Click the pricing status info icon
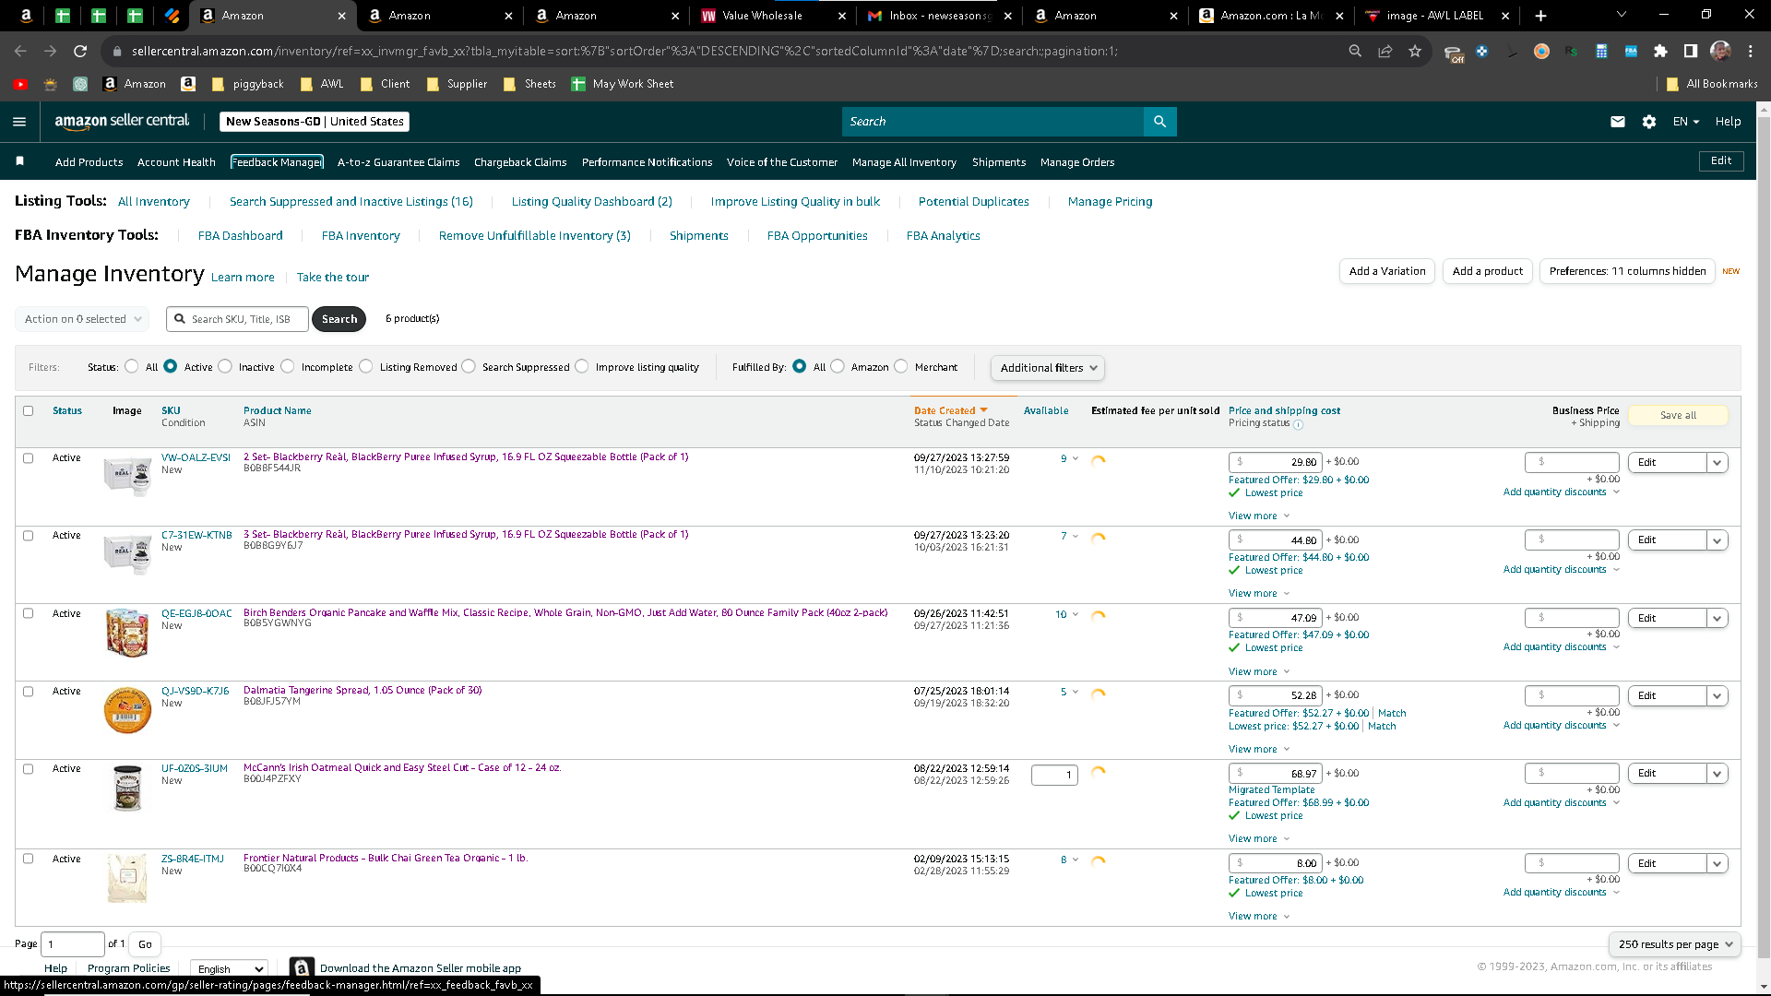 pyautogui.click(x=1298, y=424)
